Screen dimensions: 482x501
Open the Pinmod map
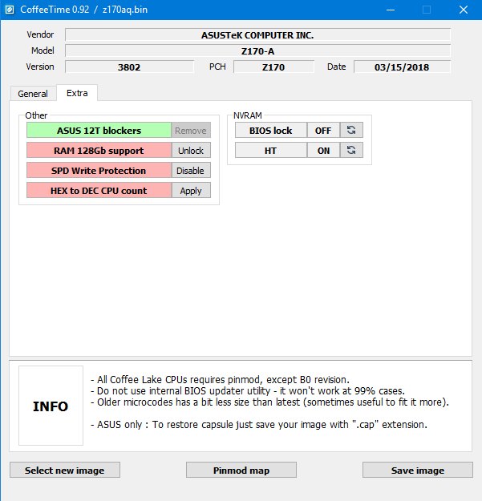241,470
